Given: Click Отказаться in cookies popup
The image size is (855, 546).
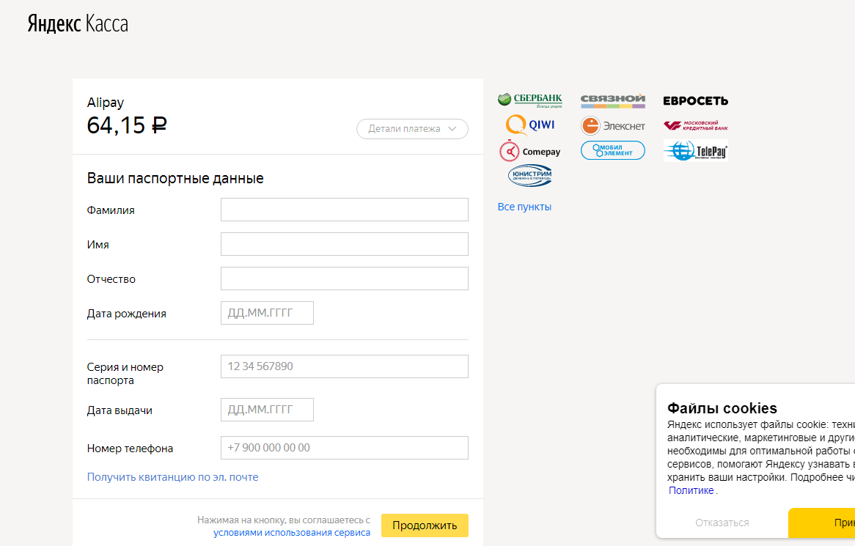Looking at the screenshot, I should tap(722, 523).
